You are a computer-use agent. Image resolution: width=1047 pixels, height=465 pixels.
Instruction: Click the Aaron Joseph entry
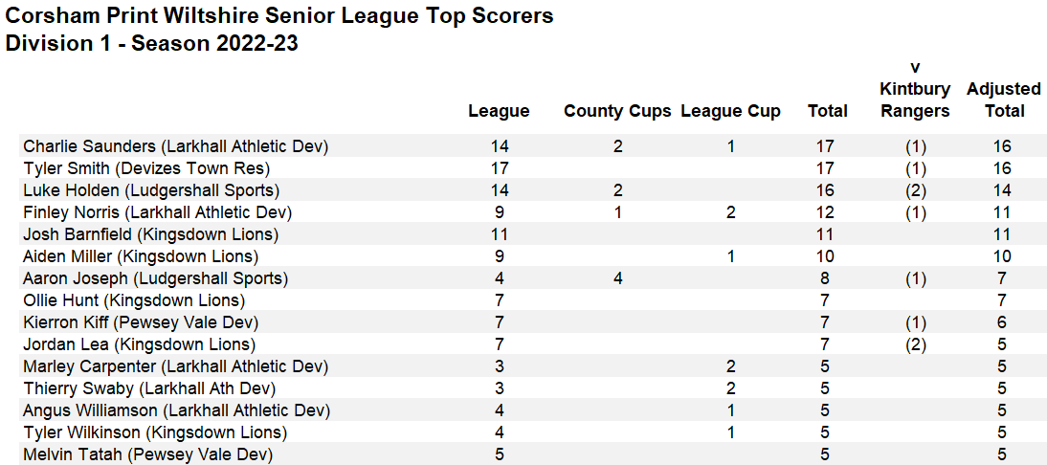coord(155,278)
